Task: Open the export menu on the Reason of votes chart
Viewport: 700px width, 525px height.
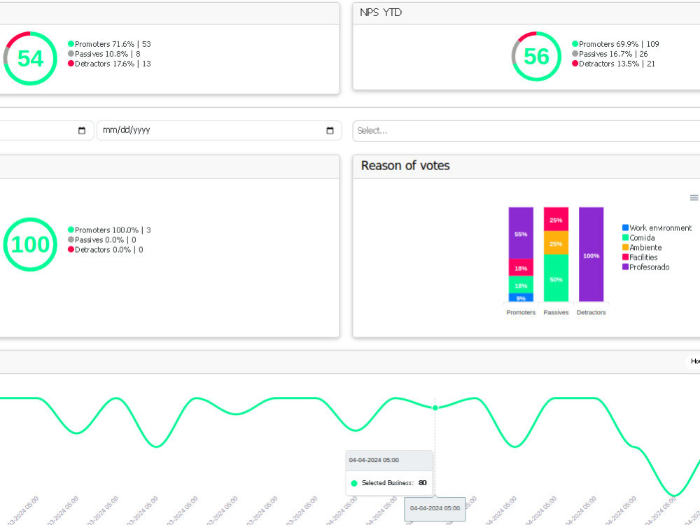Action: tap(694, 197)
